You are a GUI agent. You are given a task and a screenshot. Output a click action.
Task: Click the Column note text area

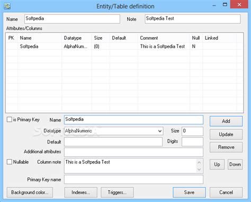[130, 165]
